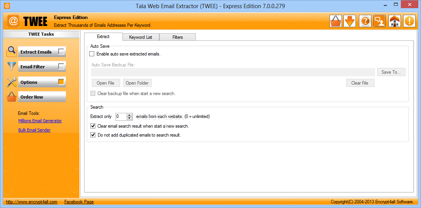
Task: Toggle Clear backup file when start new search
Action: [93, 94]
